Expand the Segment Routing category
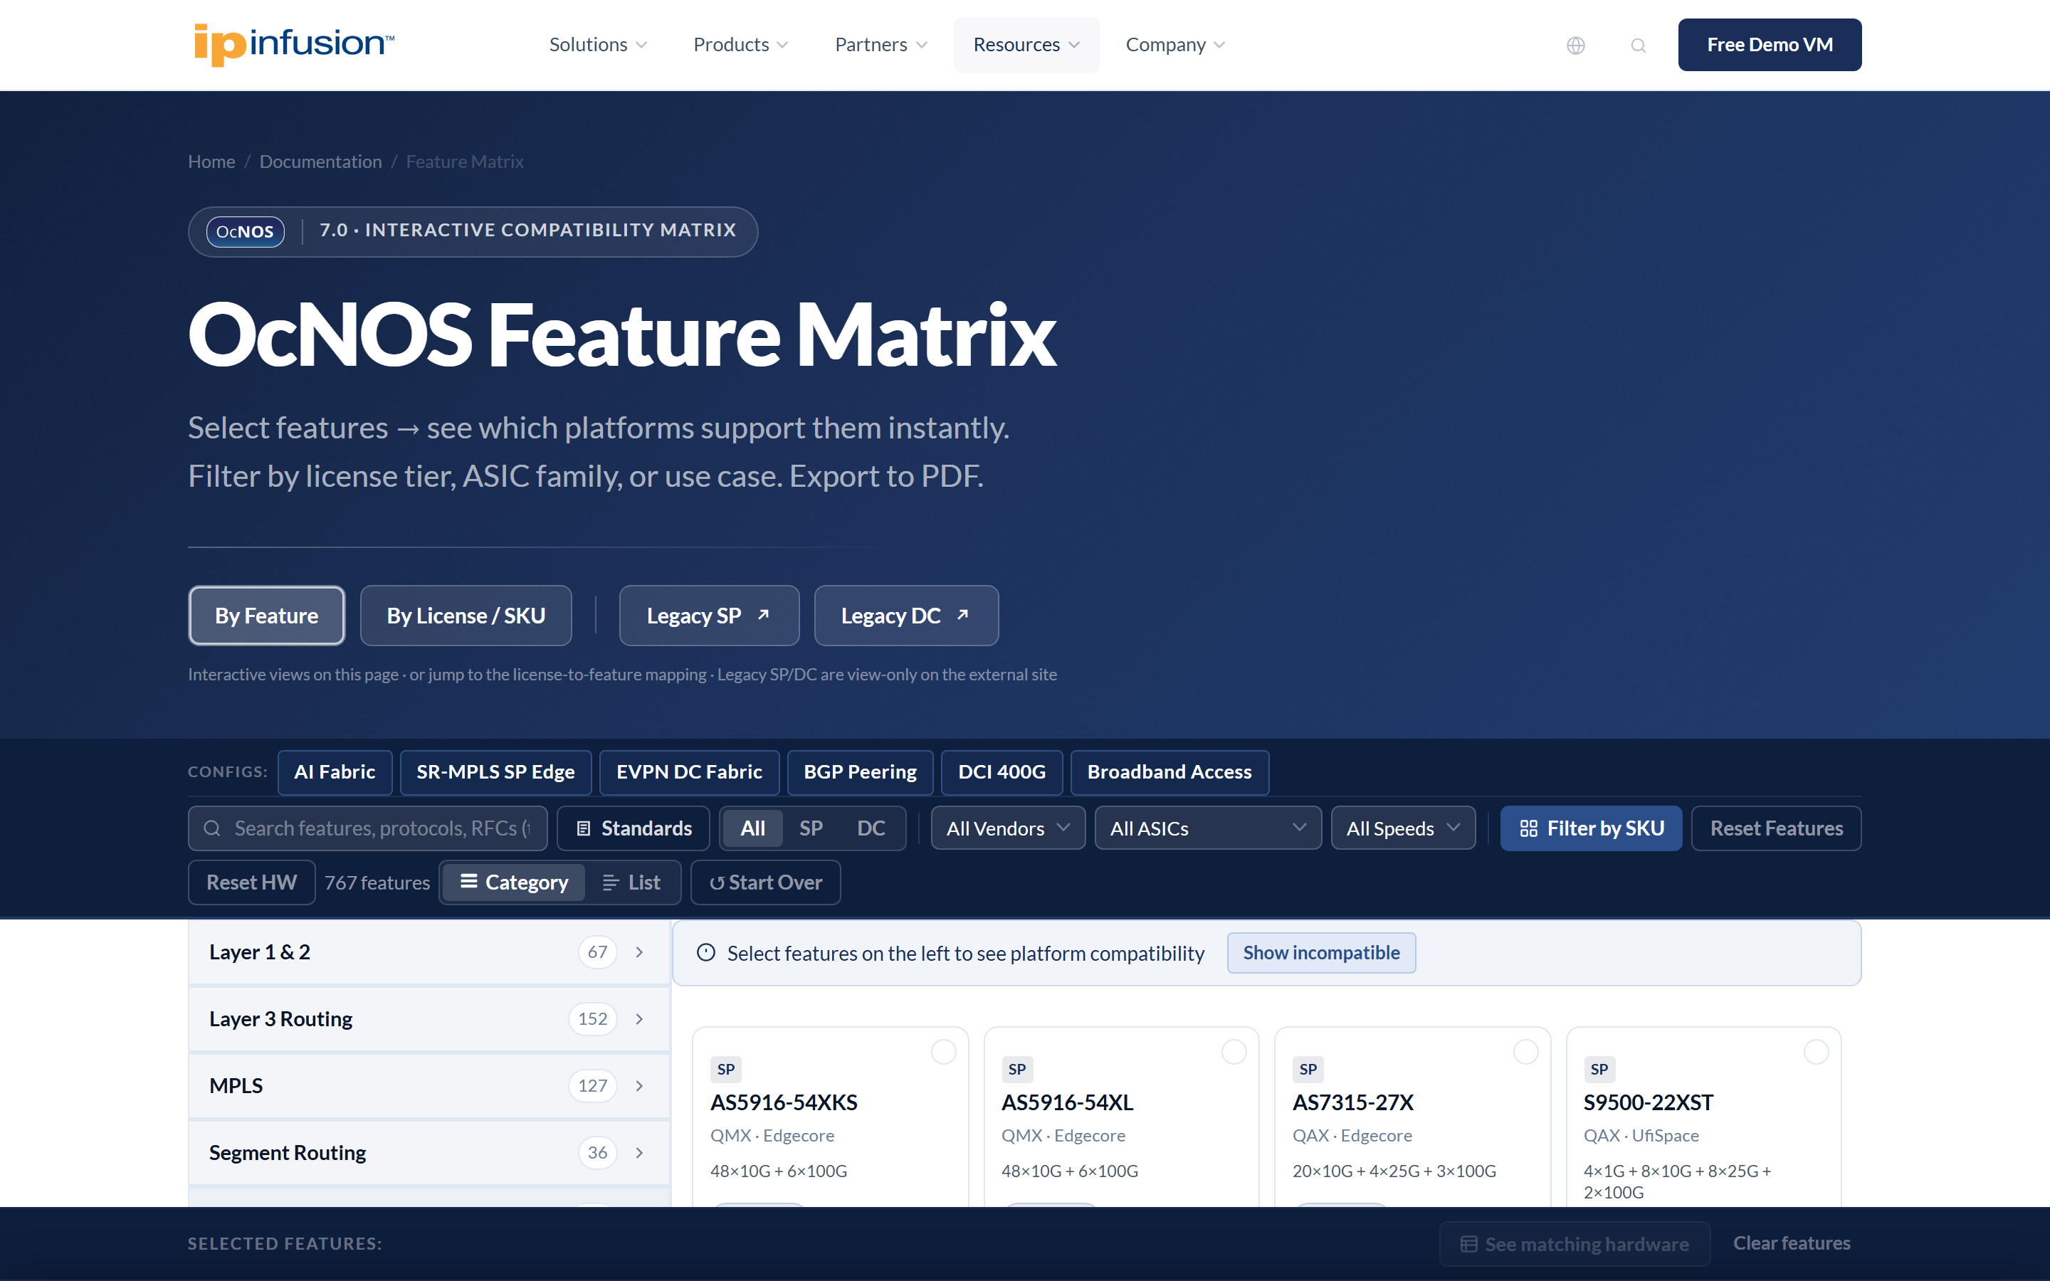This screenshot has height=1281, width=2050. [429, 1153]
